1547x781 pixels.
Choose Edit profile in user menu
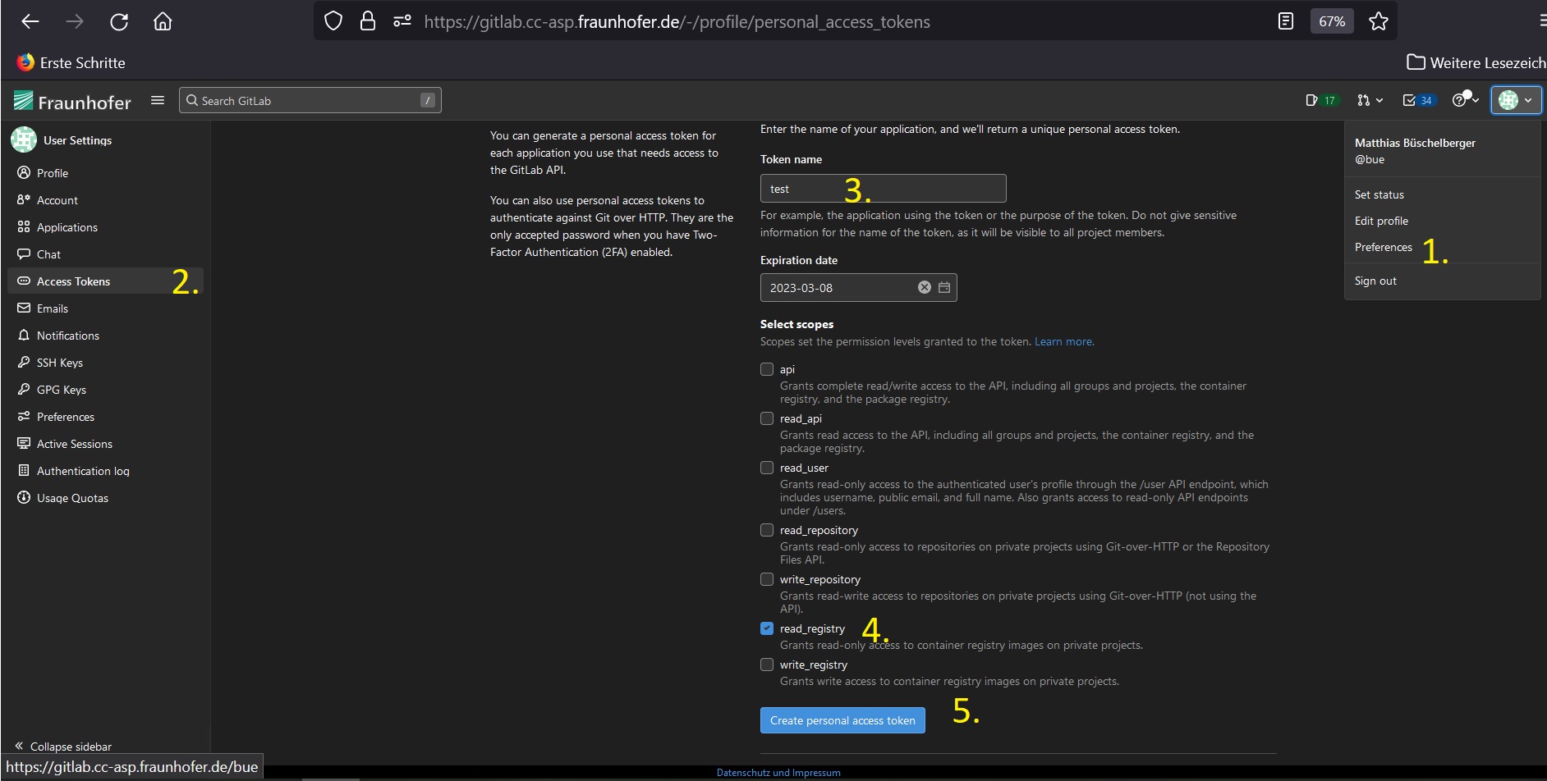point(1381,221)
